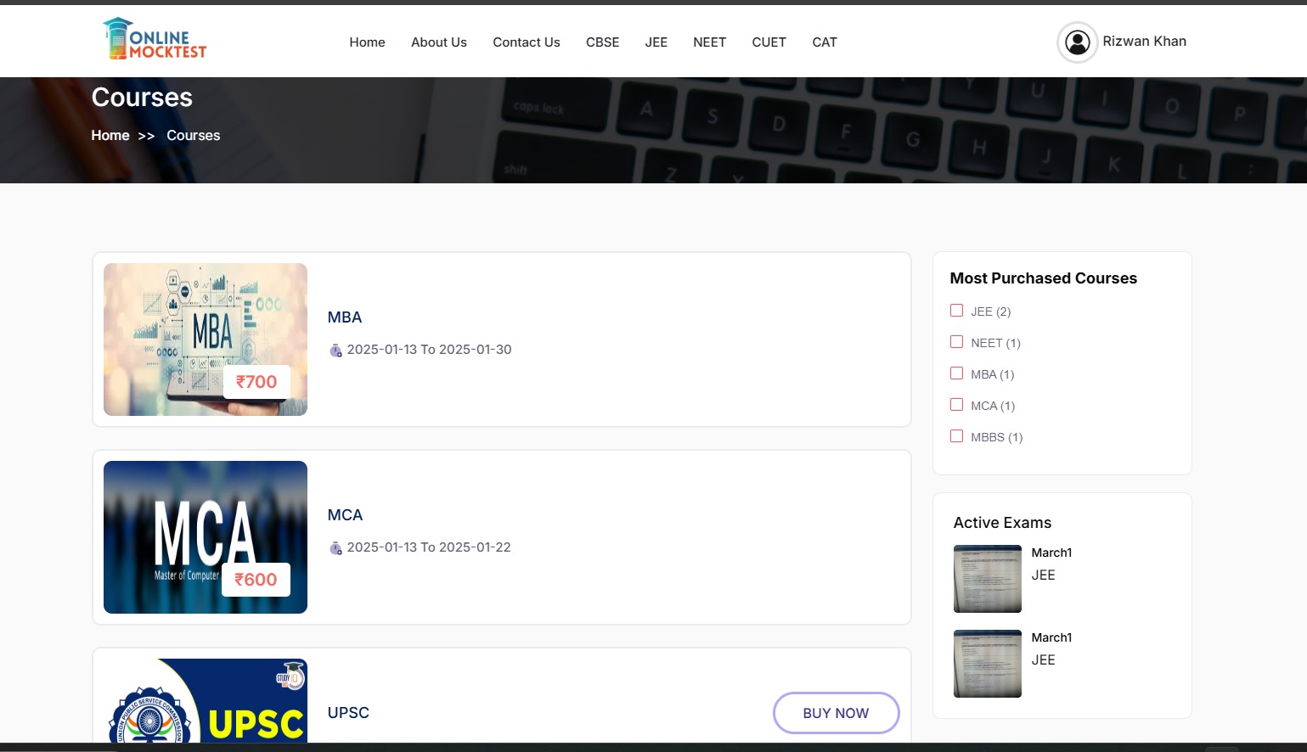This screenshot has height=752, width=1307.
Task: Check the JEE (2) filter checkbox
Action: (956, 311)
